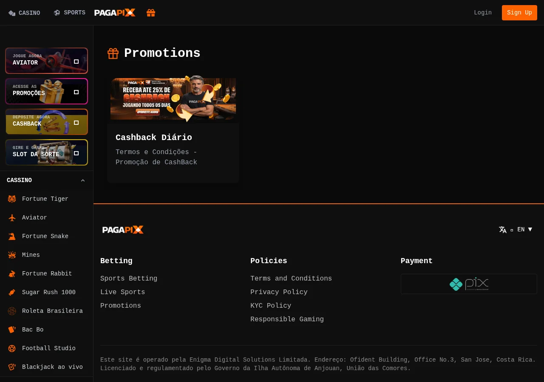The image size is (544, 382).
Task: Click the gift promotions icon in header
Action: (x=151, y=13)
